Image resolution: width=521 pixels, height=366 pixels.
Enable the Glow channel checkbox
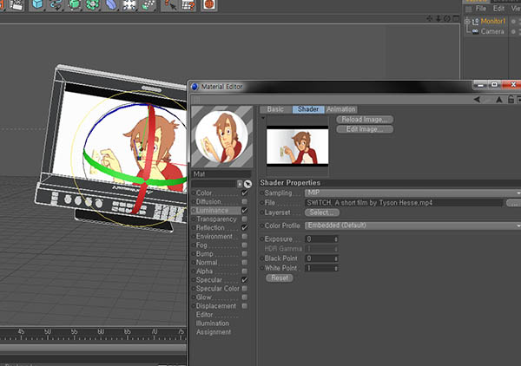245,297
